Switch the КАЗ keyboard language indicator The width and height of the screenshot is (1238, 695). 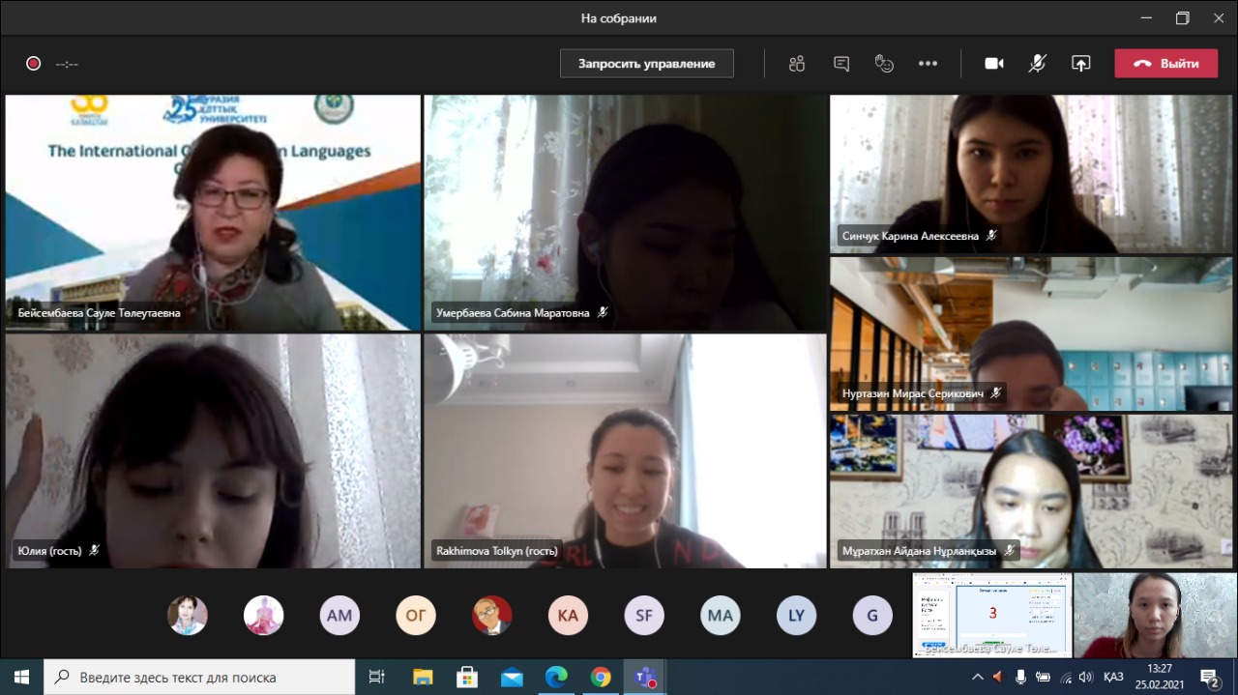tap(1113, 677)
